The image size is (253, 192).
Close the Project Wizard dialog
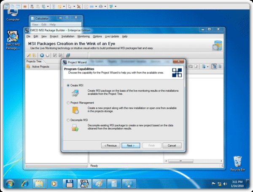(x=178, y=61)
